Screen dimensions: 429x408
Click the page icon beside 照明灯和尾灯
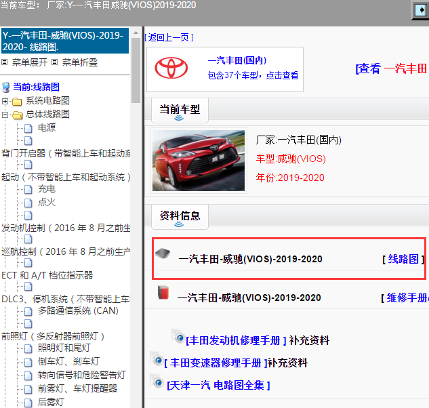(28, 348)
